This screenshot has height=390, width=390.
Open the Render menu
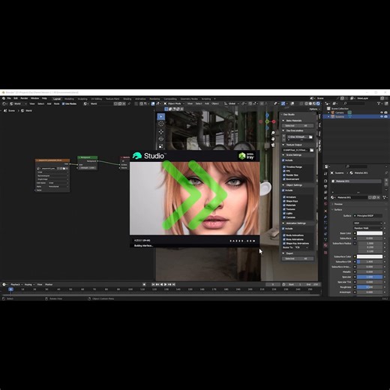coord(24,98)
